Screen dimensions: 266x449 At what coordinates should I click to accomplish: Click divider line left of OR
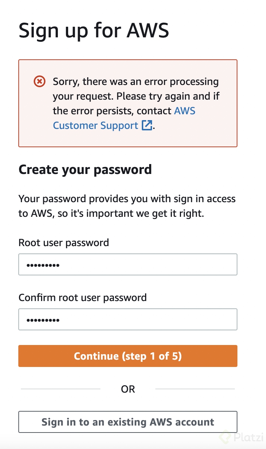60,389
